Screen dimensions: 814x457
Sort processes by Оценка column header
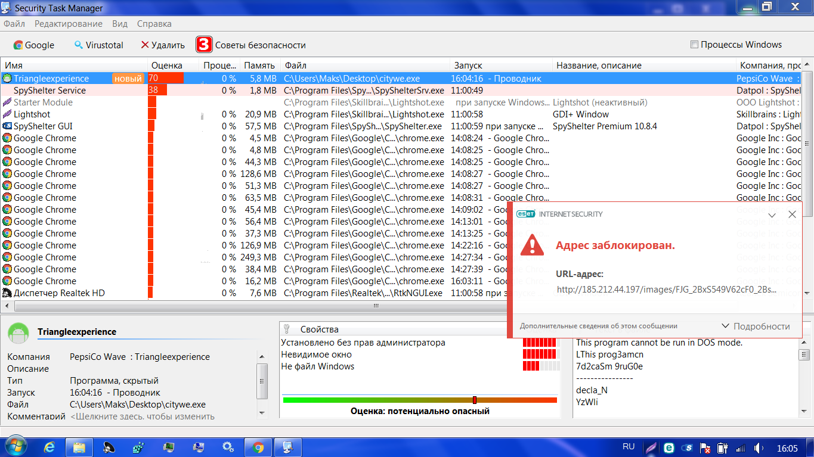click(174, 66)
